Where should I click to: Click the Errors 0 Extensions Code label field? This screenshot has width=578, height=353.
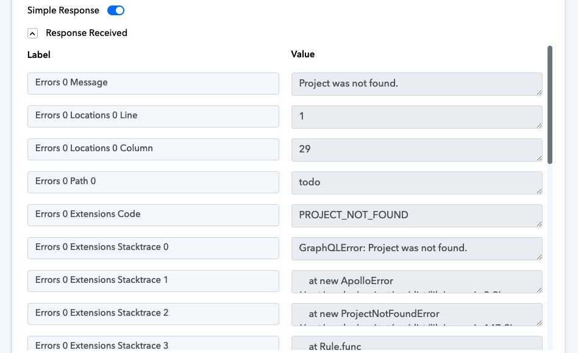point(153,215)
